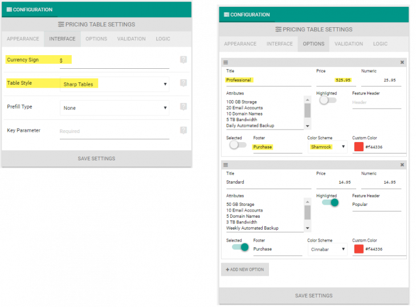Click the Standard Price field showing 14.95

[x=336, y=183]
